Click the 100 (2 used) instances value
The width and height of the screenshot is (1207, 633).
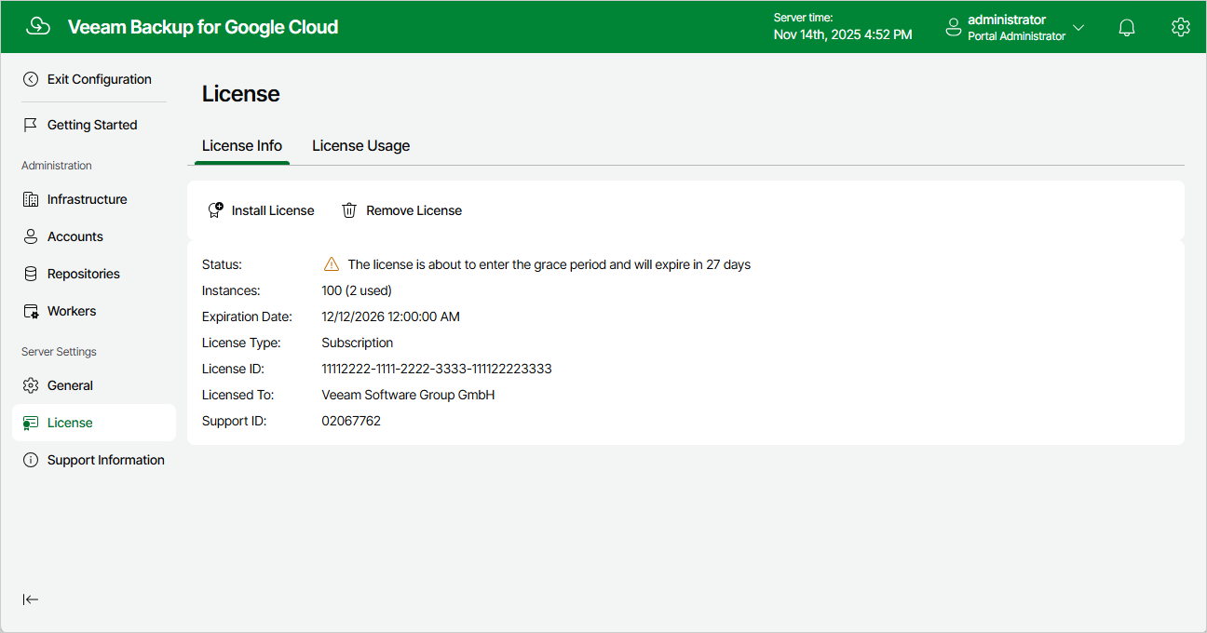tap(357, 290)
